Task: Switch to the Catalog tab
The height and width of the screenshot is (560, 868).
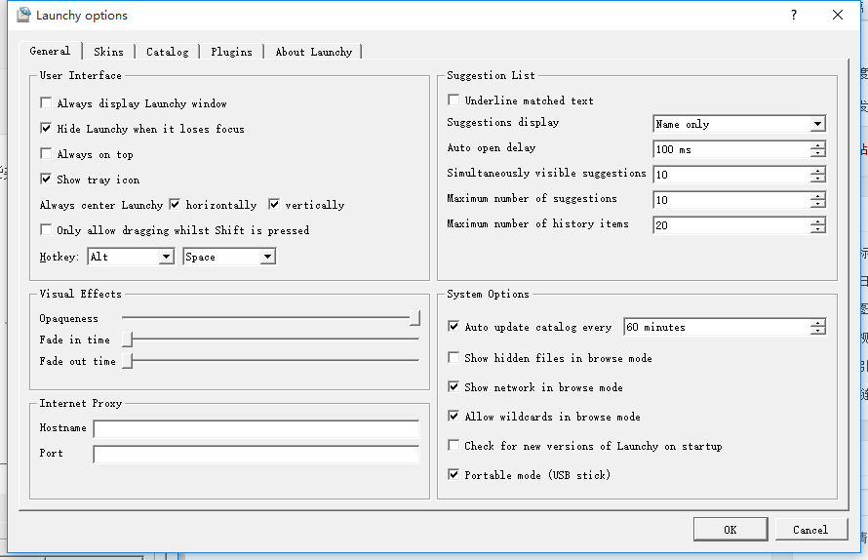Action: [168, 52]
